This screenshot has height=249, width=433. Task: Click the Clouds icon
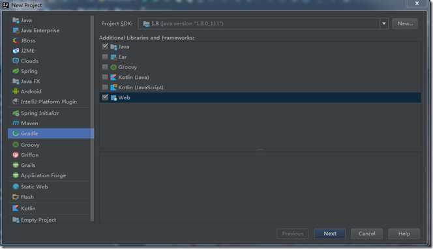[x=16, y=61]
